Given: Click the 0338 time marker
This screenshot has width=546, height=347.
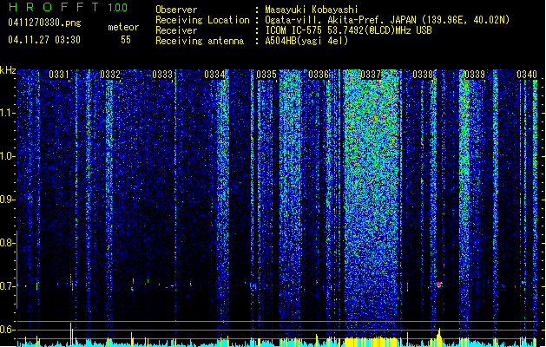Looking at the screenshot, I should click(423, 75).
